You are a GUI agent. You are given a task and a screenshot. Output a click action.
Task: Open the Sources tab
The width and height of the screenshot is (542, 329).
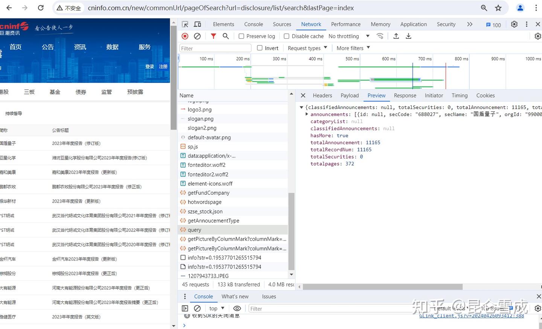pos(282,24)
